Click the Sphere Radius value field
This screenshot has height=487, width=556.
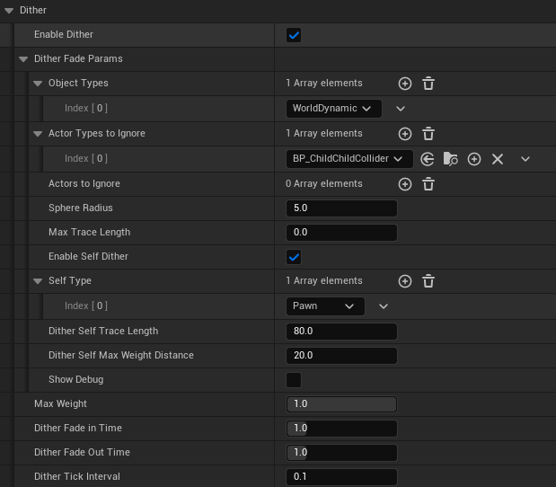point(341,208)
